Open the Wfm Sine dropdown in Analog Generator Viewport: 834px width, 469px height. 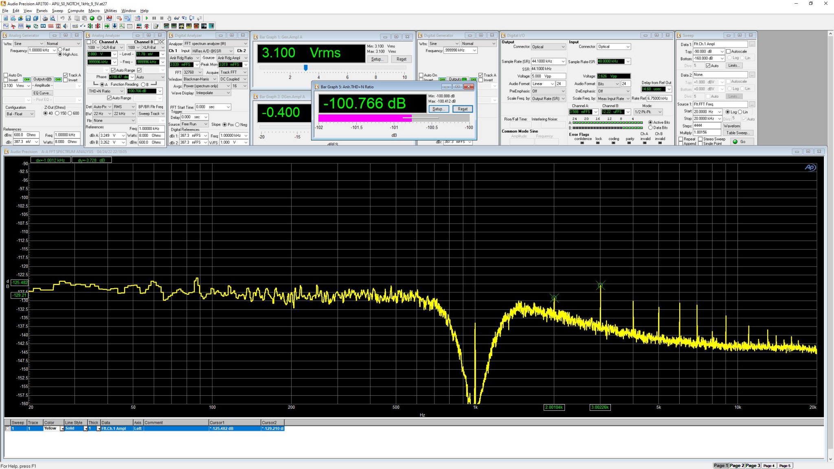29,44
